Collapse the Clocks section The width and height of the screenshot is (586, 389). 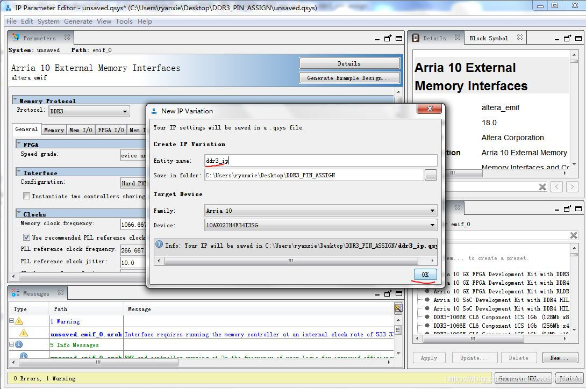19,213
